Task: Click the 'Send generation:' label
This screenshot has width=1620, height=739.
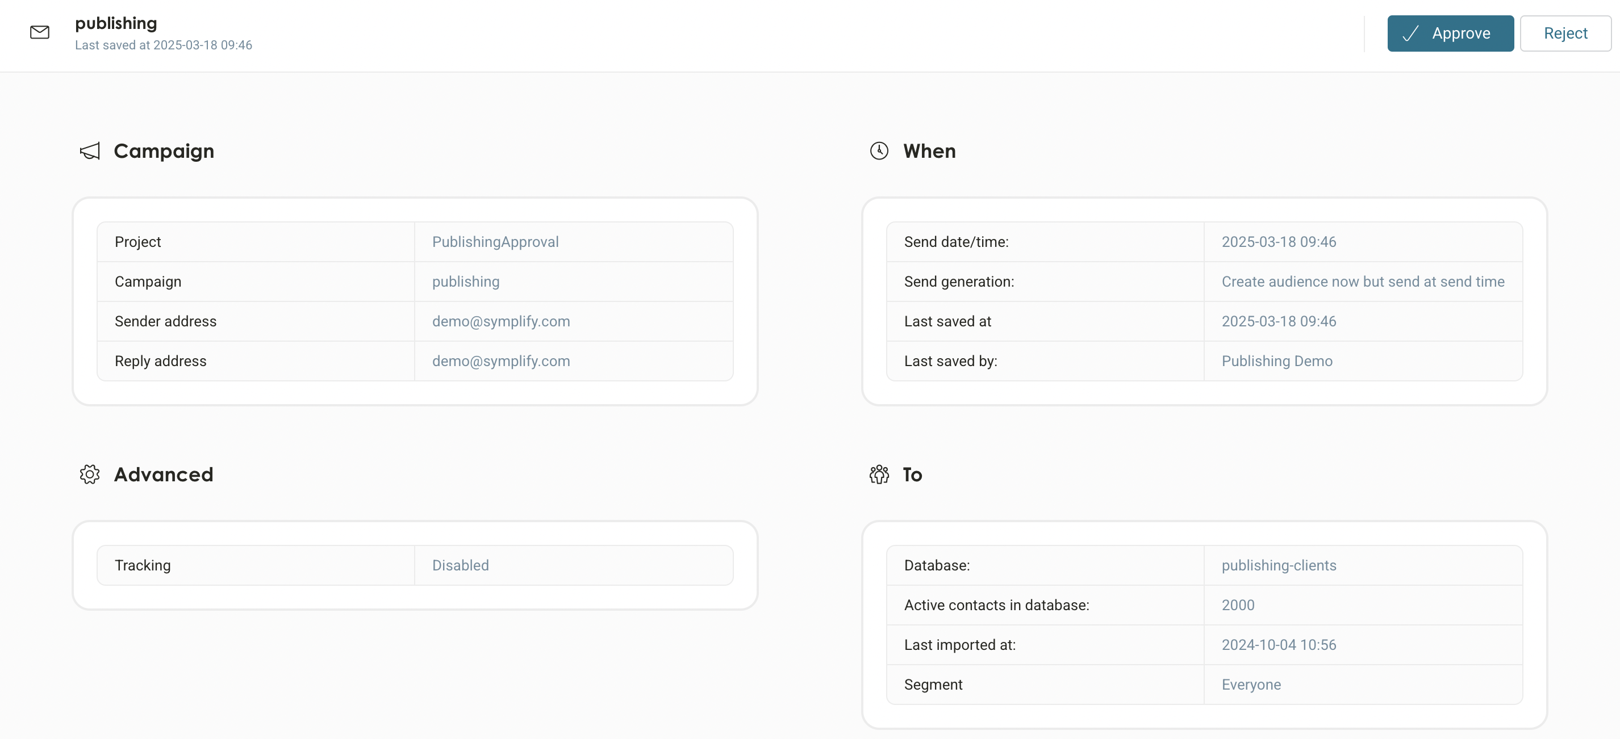Action: 959,282
